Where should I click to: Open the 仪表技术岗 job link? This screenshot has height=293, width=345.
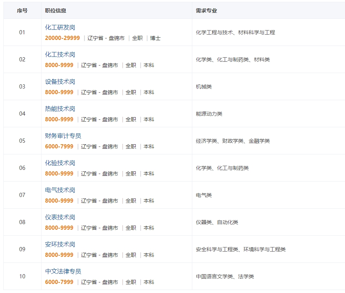point(60,217)
